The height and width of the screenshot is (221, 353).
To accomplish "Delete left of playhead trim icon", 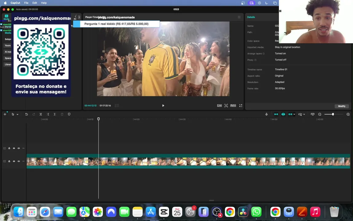I will [48, 114].
